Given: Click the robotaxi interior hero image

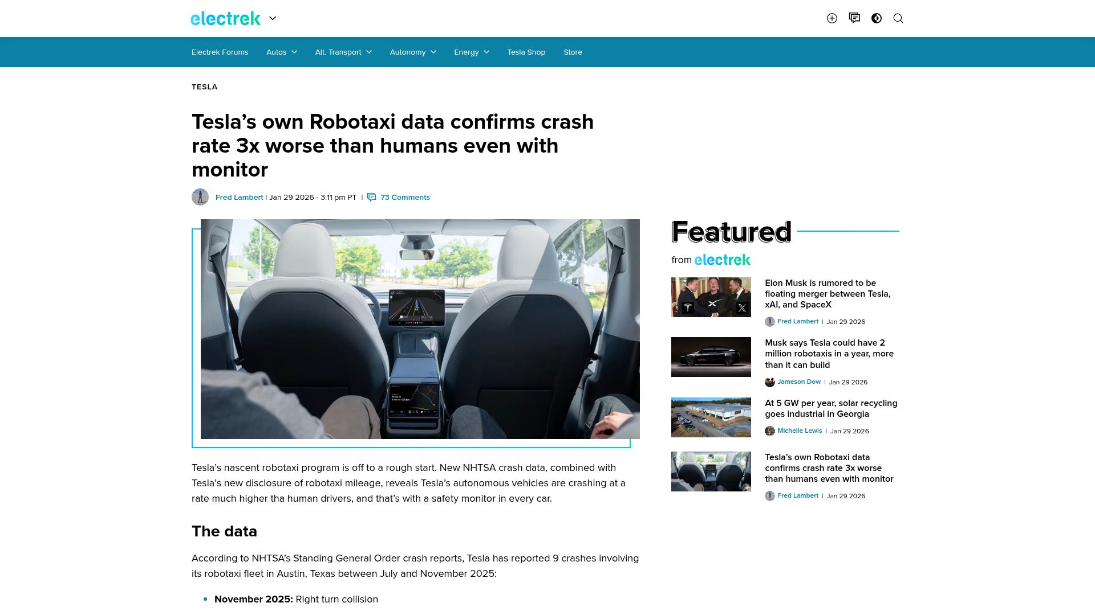Looking at the screenshot, I should [420, 329].
